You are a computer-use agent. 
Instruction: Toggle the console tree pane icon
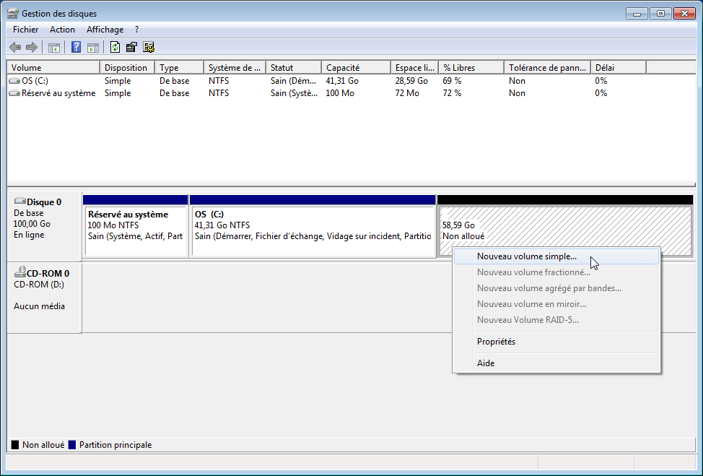click(54, 47)
